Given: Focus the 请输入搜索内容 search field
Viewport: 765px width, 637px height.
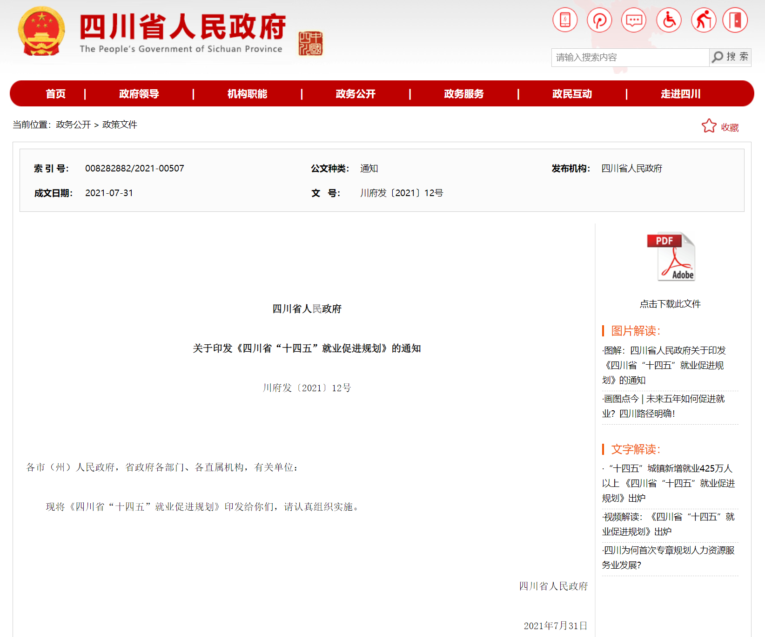Looking at the screenshot, I should (630, 58).
